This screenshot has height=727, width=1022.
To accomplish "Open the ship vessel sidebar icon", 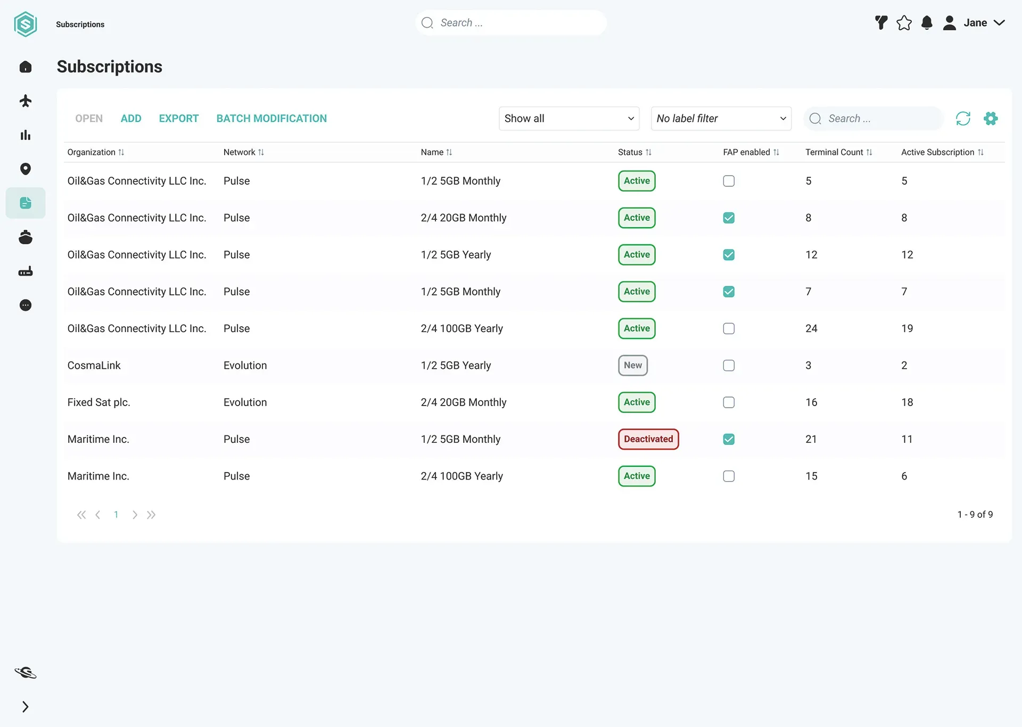I will click(26, 237).
